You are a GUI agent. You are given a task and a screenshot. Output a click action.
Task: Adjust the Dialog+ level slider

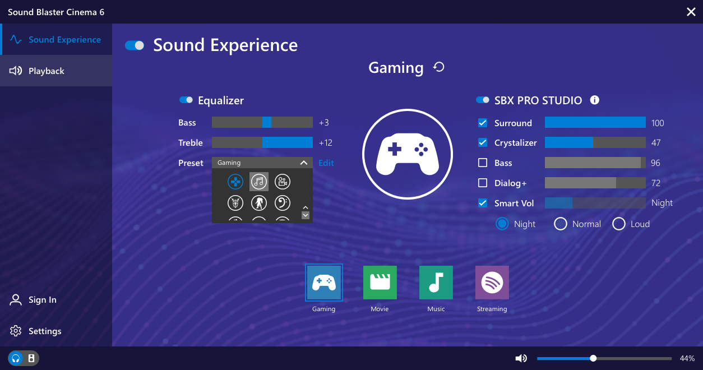click(x=595, y=183)
